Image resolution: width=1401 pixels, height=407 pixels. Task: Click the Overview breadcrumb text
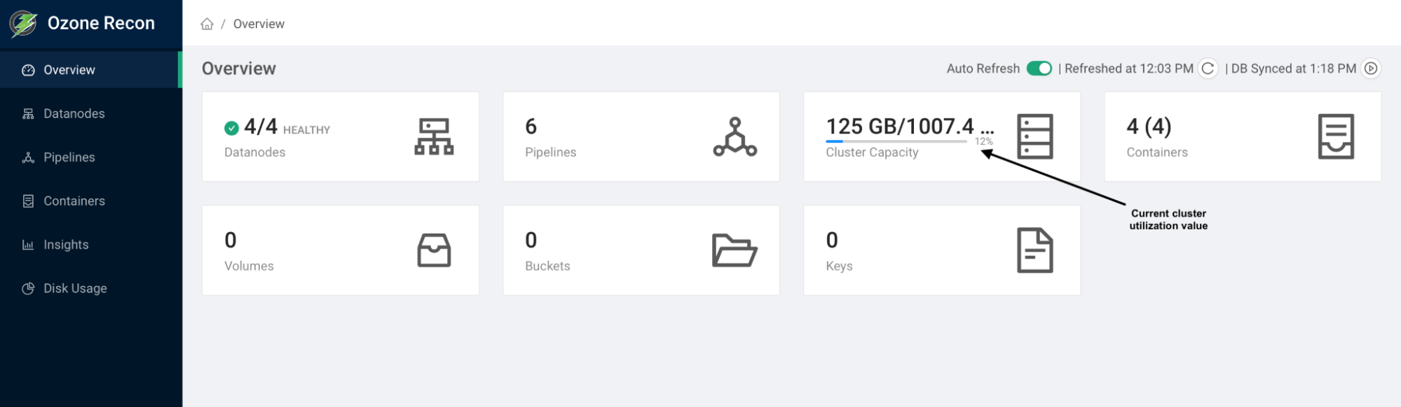(259, 24)
